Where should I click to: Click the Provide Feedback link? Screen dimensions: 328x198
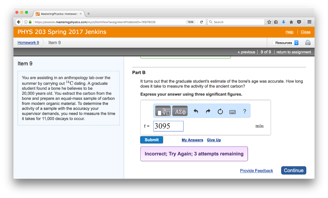pyautogui.click(x=257, y=170)
